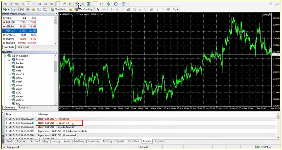Open the chat bubble icon top right
This screenshot has width=282, height=150.
tap(277, 4)
